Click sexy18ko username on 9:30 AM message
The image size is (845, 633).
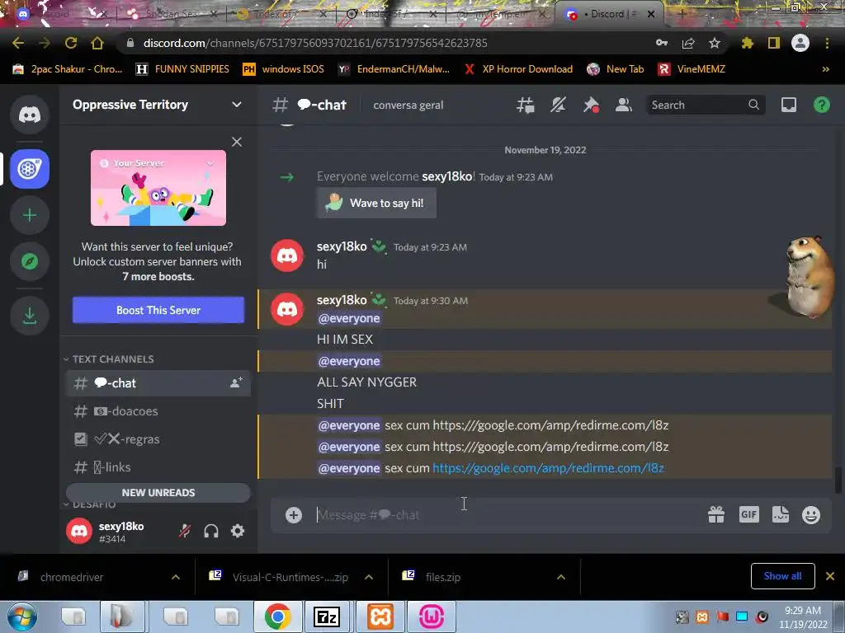(342, 300)
